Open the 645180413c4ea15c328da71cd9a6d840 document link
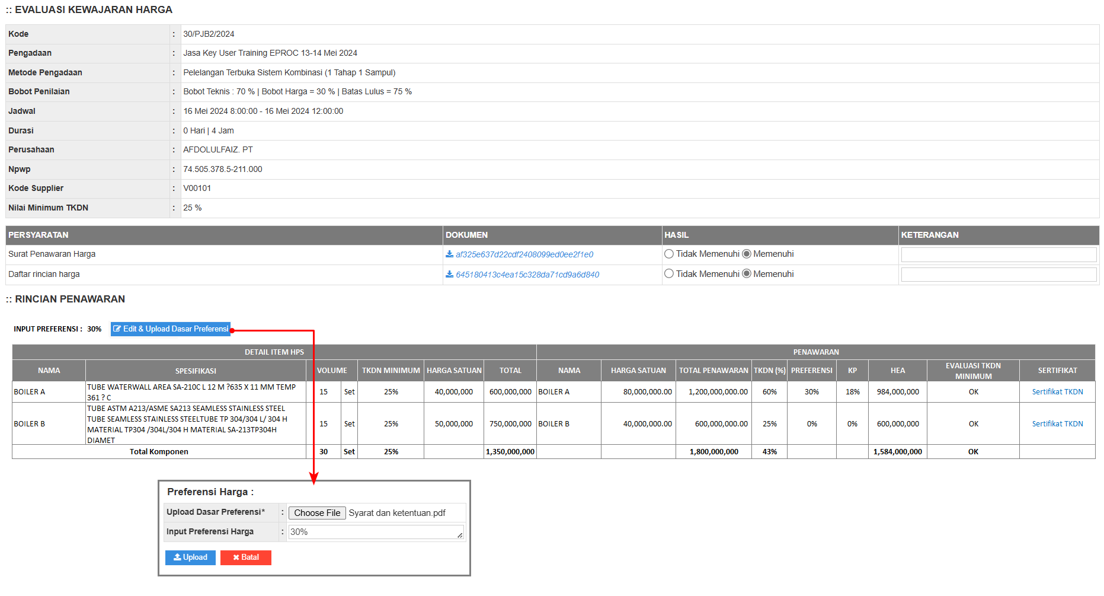Screen dimensions: 1104x596 click(527, 275)
